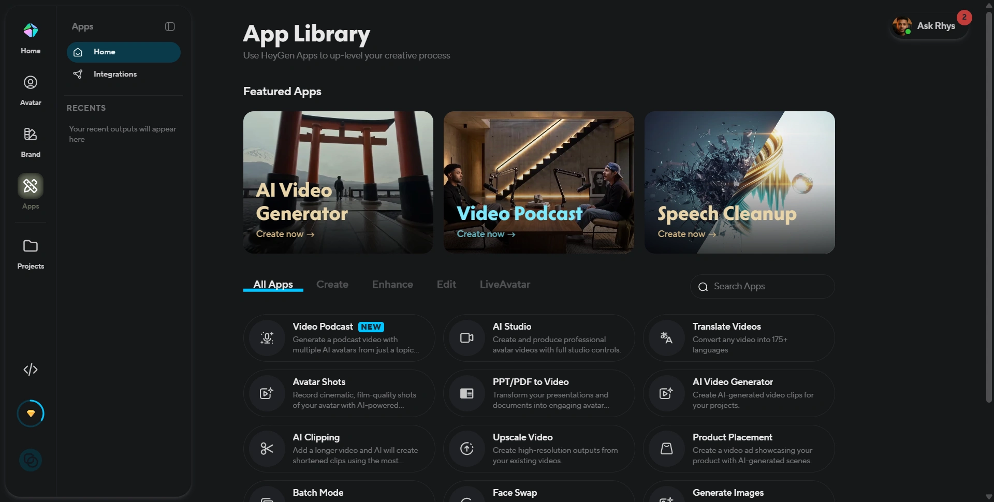Open the PPT/PDF to Video app title
994x502 pixels.
coord(531,382)
